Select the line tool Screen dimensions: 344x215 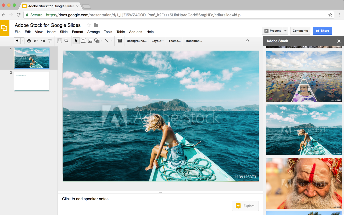(107, 41)
